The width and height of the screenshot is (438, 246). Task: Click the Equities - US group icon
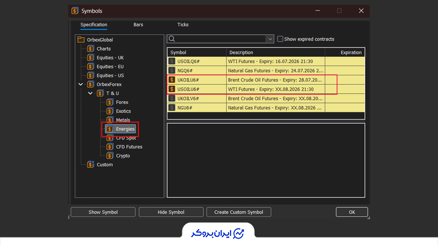tap(90, 76)
